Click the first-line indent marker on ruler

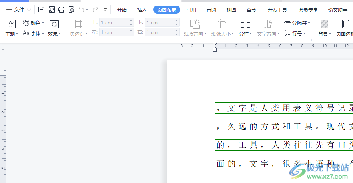215,44
